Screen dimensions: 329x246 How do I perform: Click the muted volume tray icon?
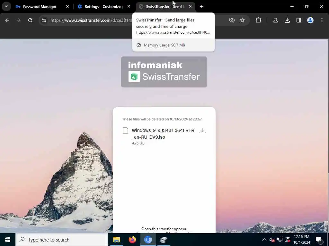[x=272, y=240]
